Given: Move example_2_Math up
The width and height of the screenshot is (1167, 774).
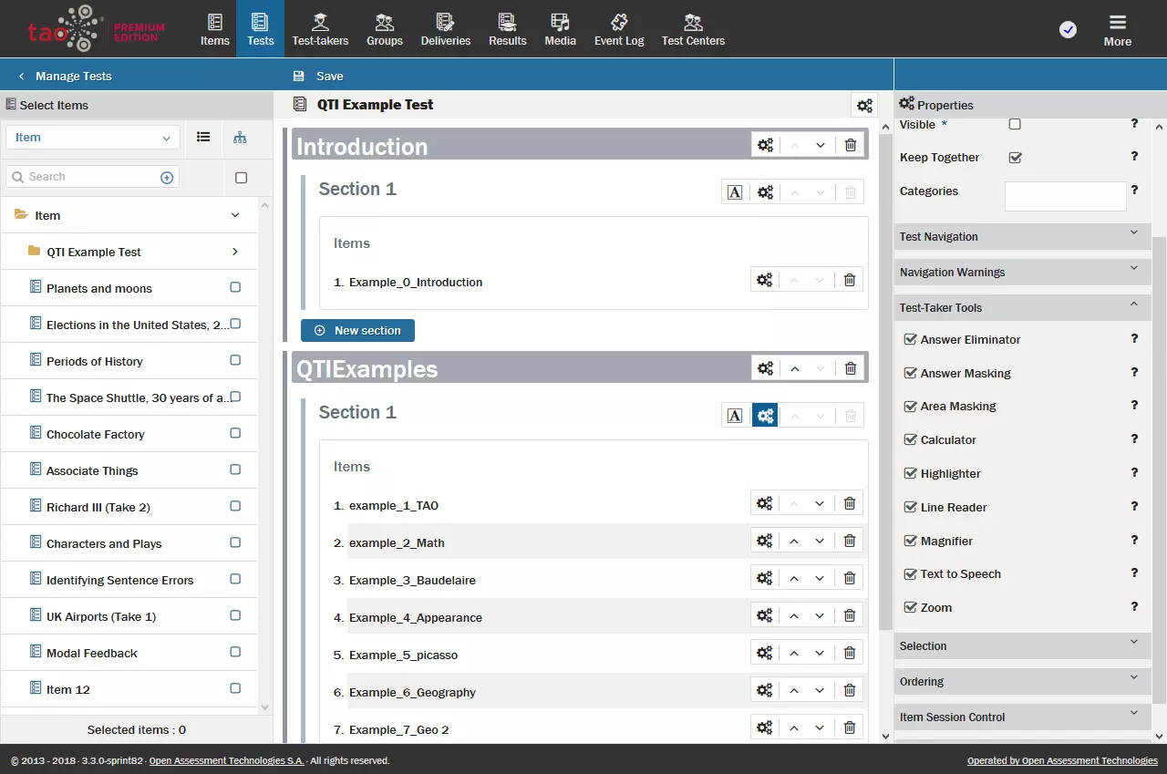Looking at the screenshot, I should coord(794,541).
